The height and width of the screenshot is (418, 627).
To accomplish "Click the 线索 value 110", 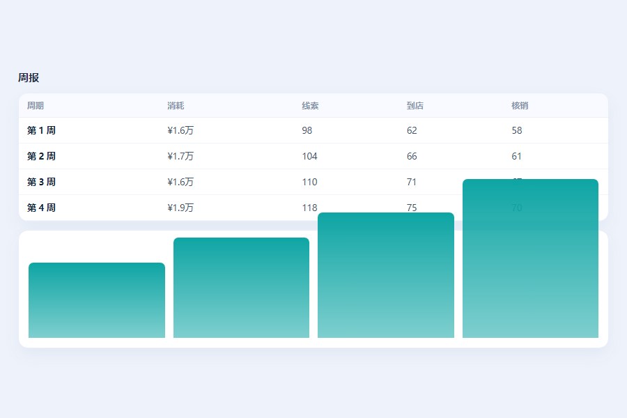I will [309, 182].
